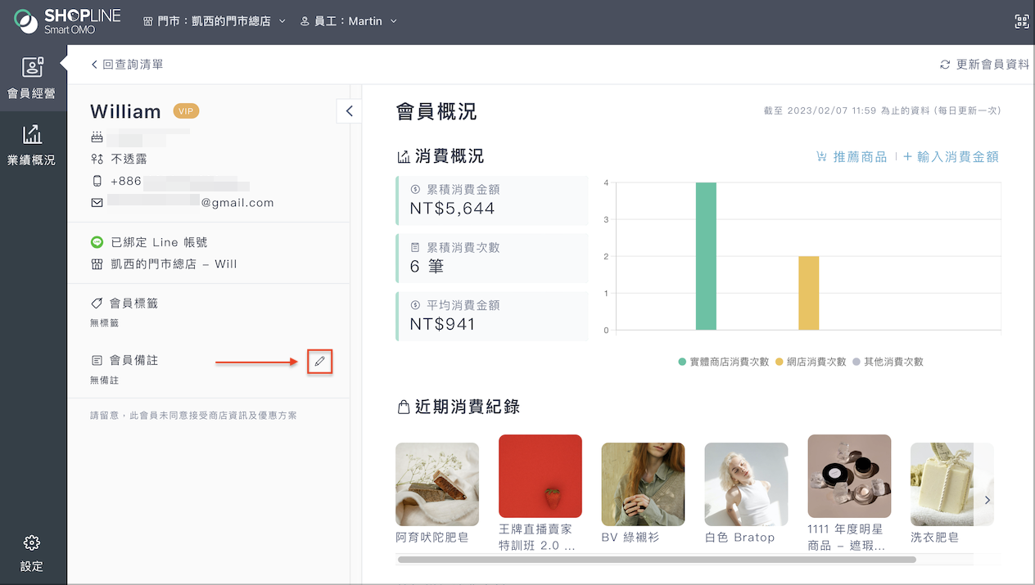This screenshot has width=1035, height=585.
Task: Open 會員經營 in the sidebar
Action: 32,79
